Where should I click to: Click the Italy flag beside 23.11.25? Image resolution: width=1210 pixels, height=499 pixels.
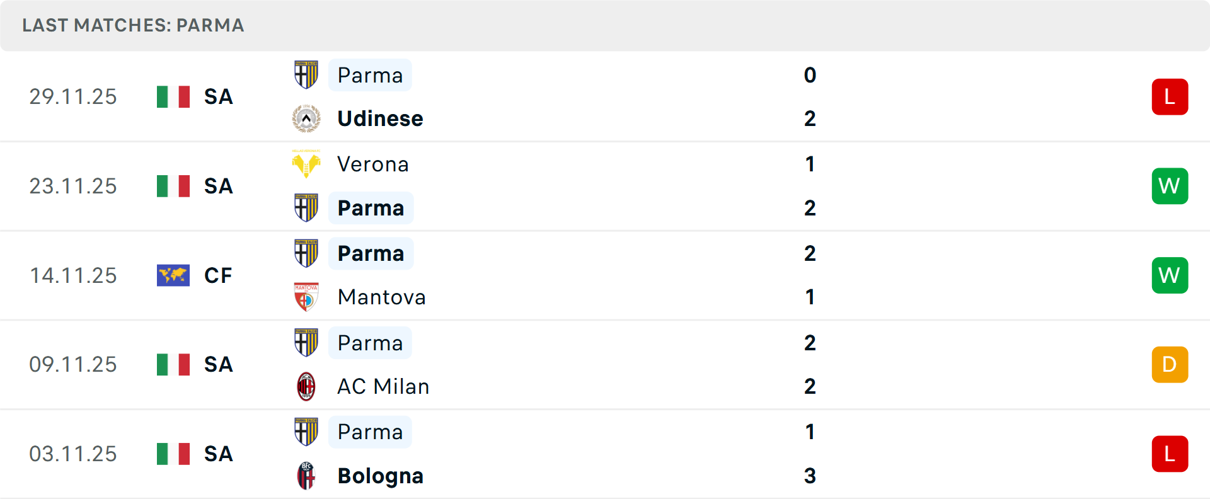point(173,186)
